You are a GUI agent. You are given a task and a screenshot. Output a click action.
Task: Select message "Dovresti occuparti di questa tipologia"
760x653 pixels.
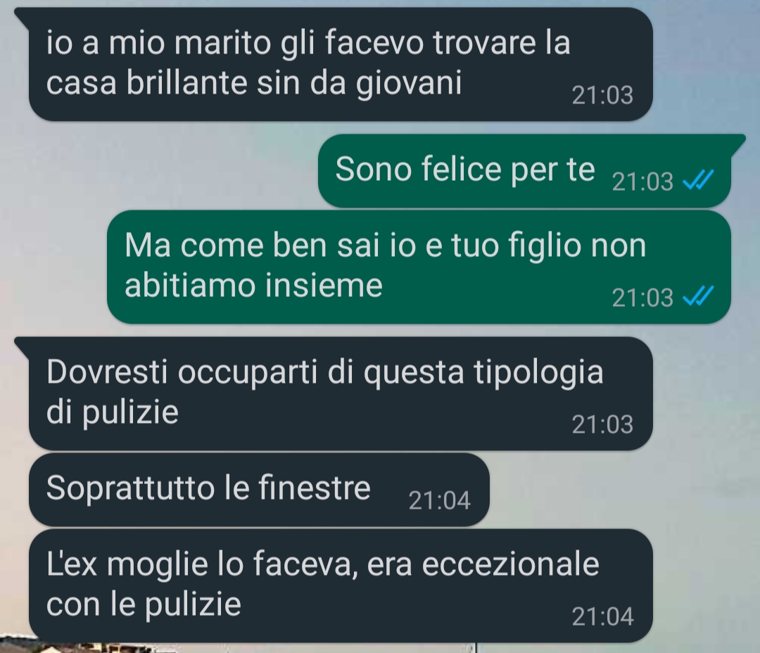[x=341, y=393]
